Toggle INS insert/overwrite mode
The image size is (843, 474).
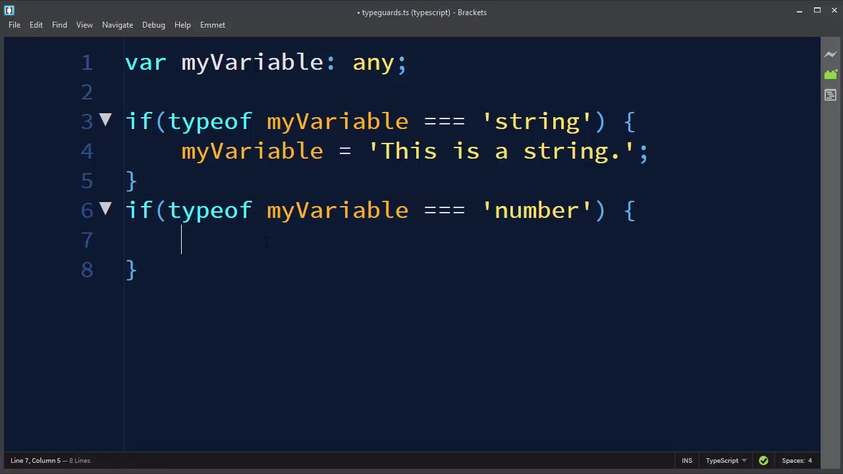point(687,461)
